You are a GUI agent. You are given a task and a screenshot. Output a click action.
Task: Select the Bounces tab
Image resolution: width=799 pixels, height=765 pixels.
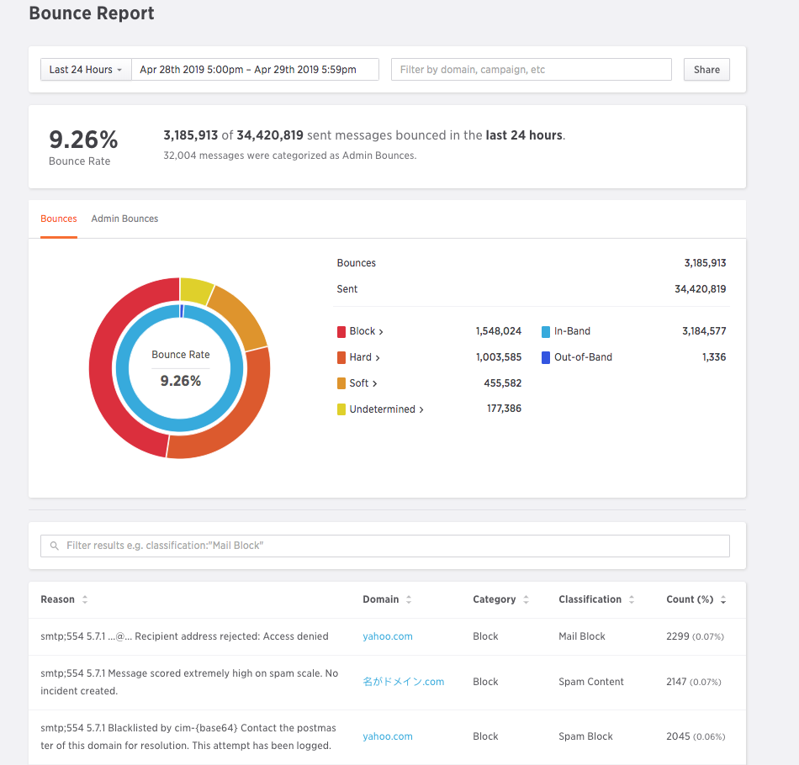pyautogui.click(x=59, y=219)
